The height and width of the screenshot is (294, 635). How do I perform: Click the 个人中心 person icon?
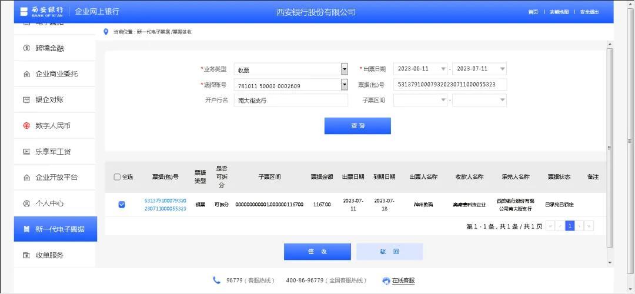click(x=26, y=203)
